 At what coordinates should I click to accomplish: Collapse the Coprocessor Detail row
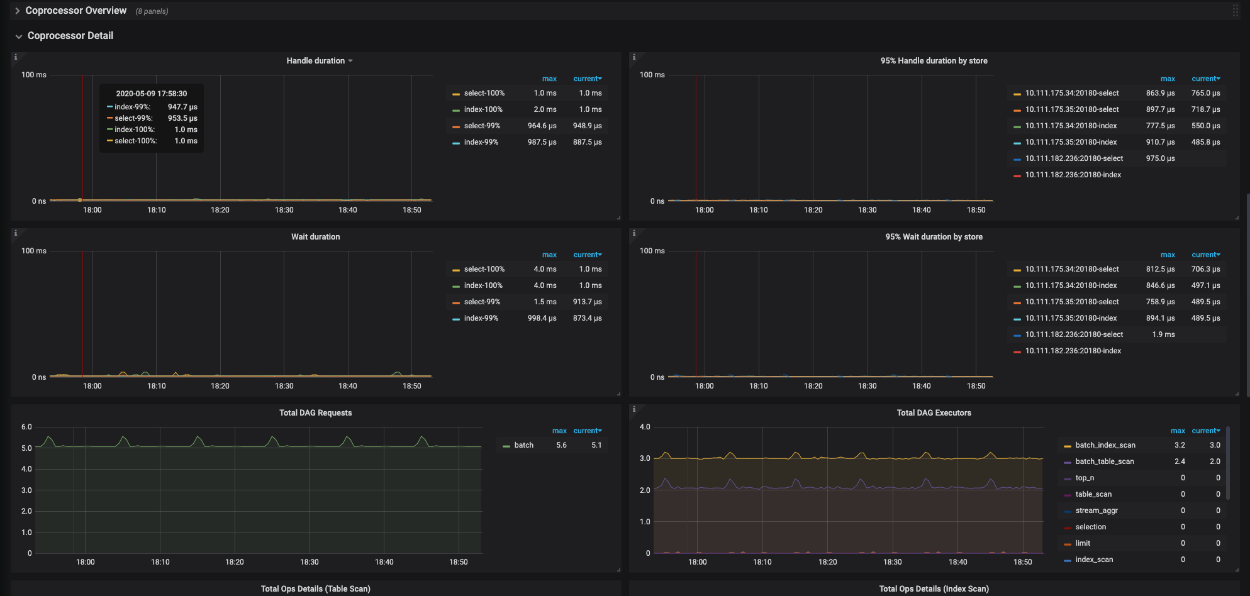click(70, 36)
